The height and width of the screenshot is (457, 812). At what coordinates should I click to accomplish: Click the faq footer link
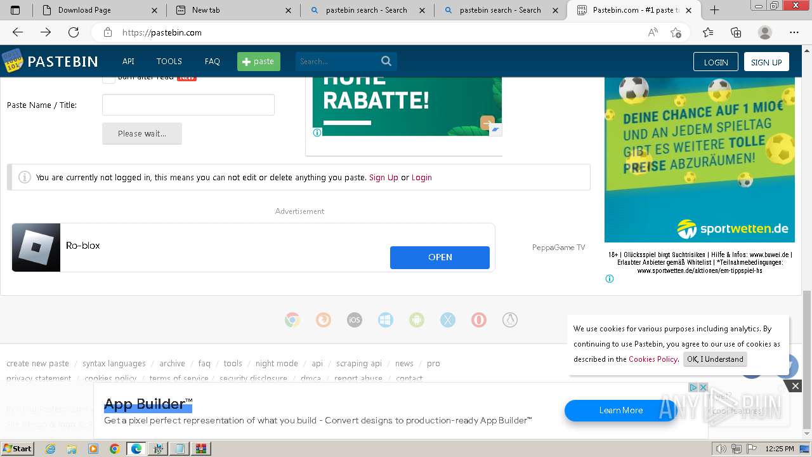tap(204, 364)
